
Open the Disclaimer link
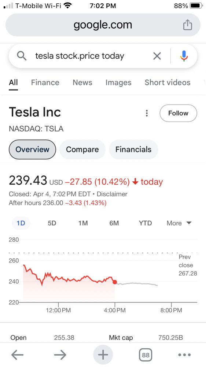112,194
